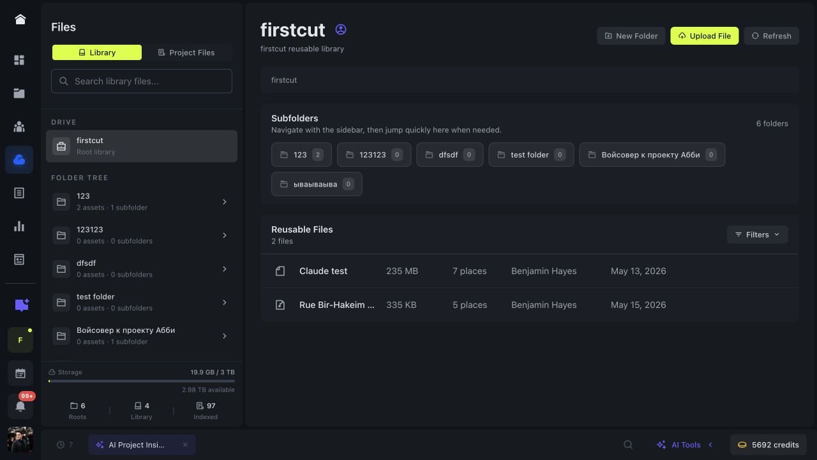This screenshot has width=817, height=460.
Task: Click the firstcut breadcrumb path
Action: pos(284,80)
